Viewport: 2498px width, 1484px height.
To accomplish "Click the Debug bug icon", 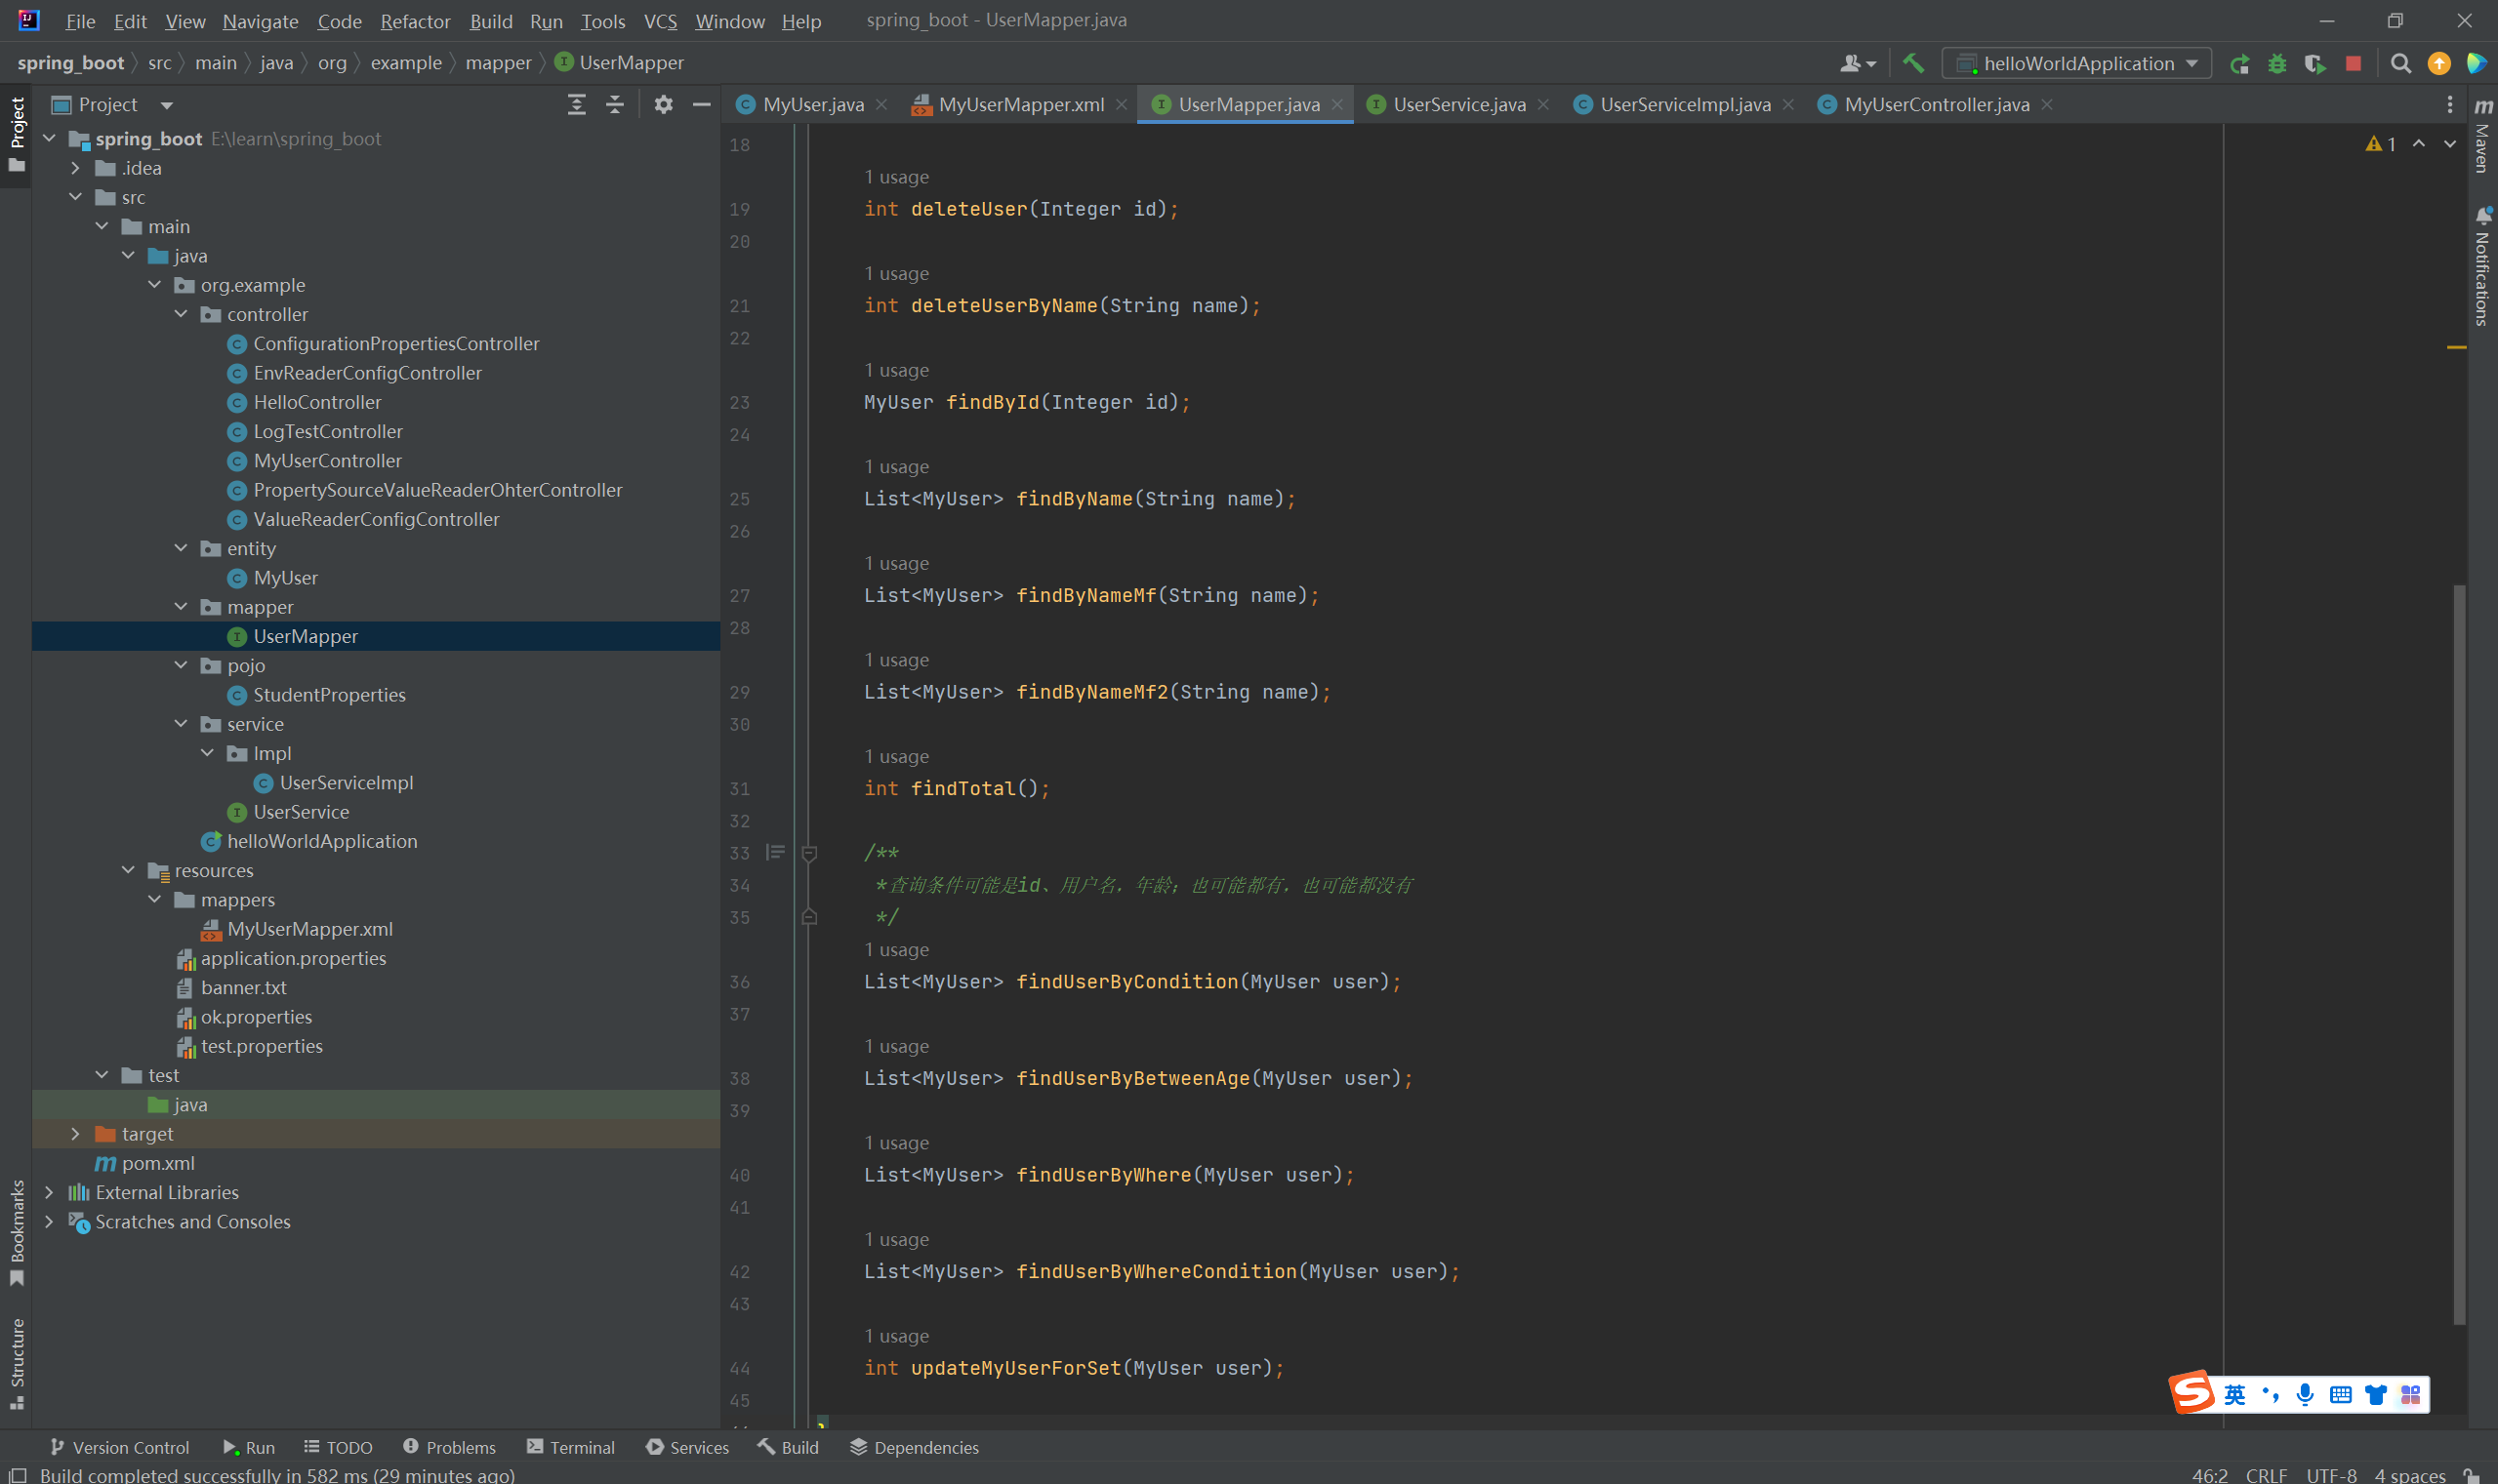I will coord(2277,64).
